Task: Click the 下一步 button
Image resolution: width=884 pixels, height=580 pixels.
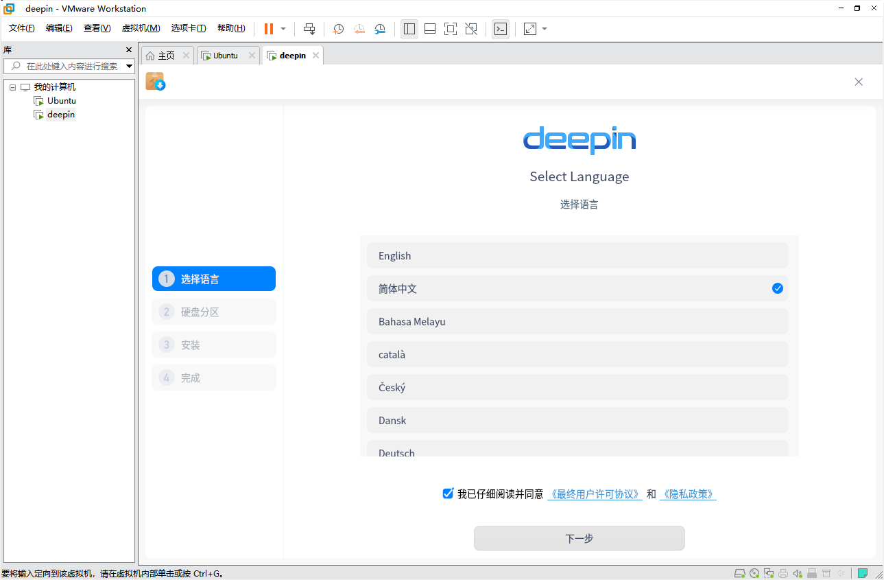Action: click(x=580, y=538)
